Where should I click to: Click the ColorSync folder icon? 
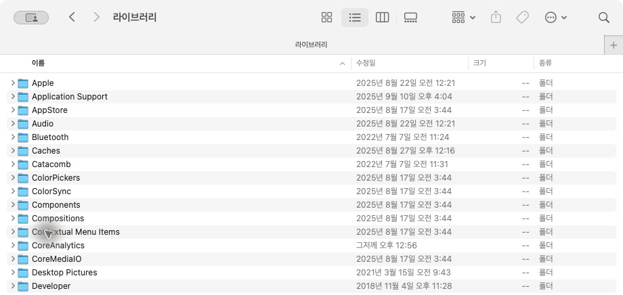23,191
